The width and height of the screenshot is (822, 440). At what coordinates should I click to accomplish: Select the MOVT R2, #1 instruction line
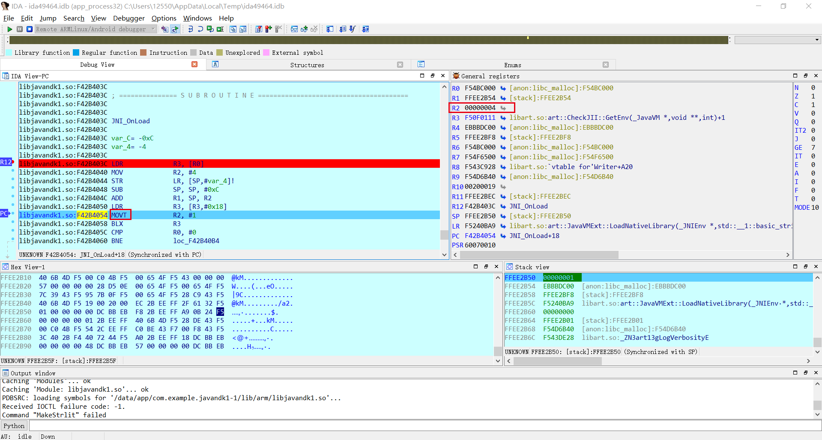229,215
